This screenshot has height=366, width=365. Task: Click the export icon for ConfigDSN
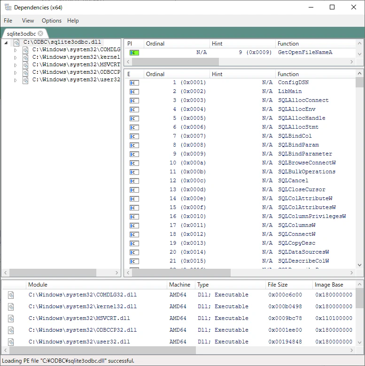pyautogui.click(x=134, y=83)
